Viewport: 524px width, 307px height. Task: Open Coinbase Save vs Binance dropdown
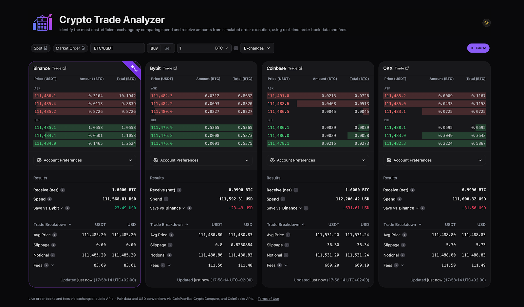[x=292, y=208]
